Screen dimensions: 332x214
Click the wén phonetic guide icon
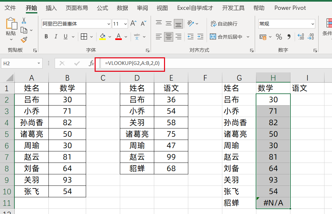(x=137, y=37)
